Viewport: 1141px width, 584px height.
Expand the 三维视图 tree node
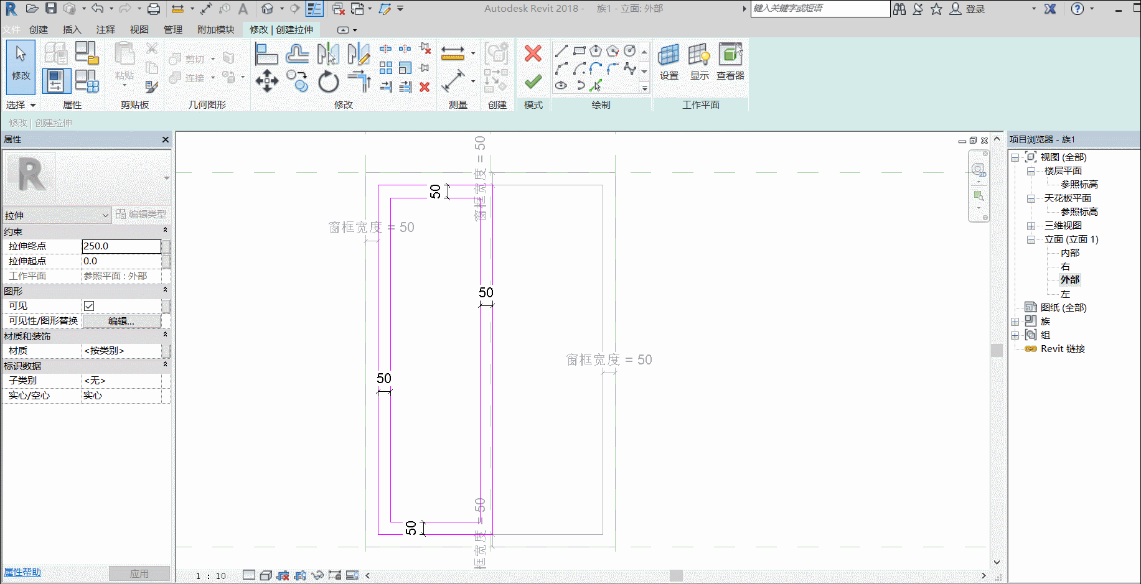[1031, 226]
